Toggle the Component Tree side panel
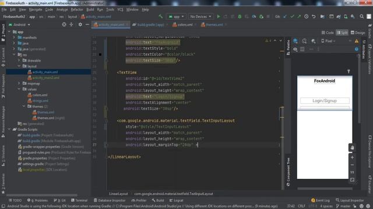 tap(288, 172)
